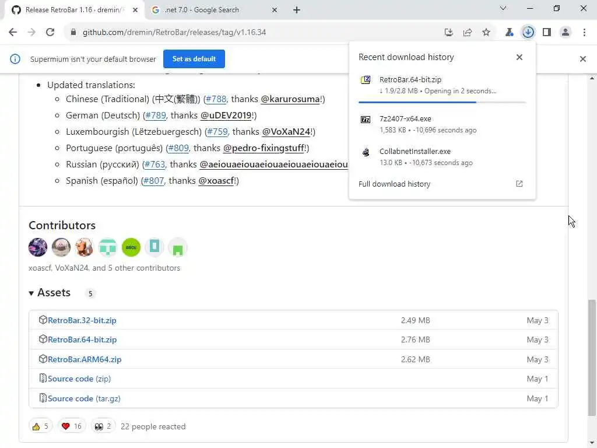Close the Release RetroBar tab

point(135,10)
